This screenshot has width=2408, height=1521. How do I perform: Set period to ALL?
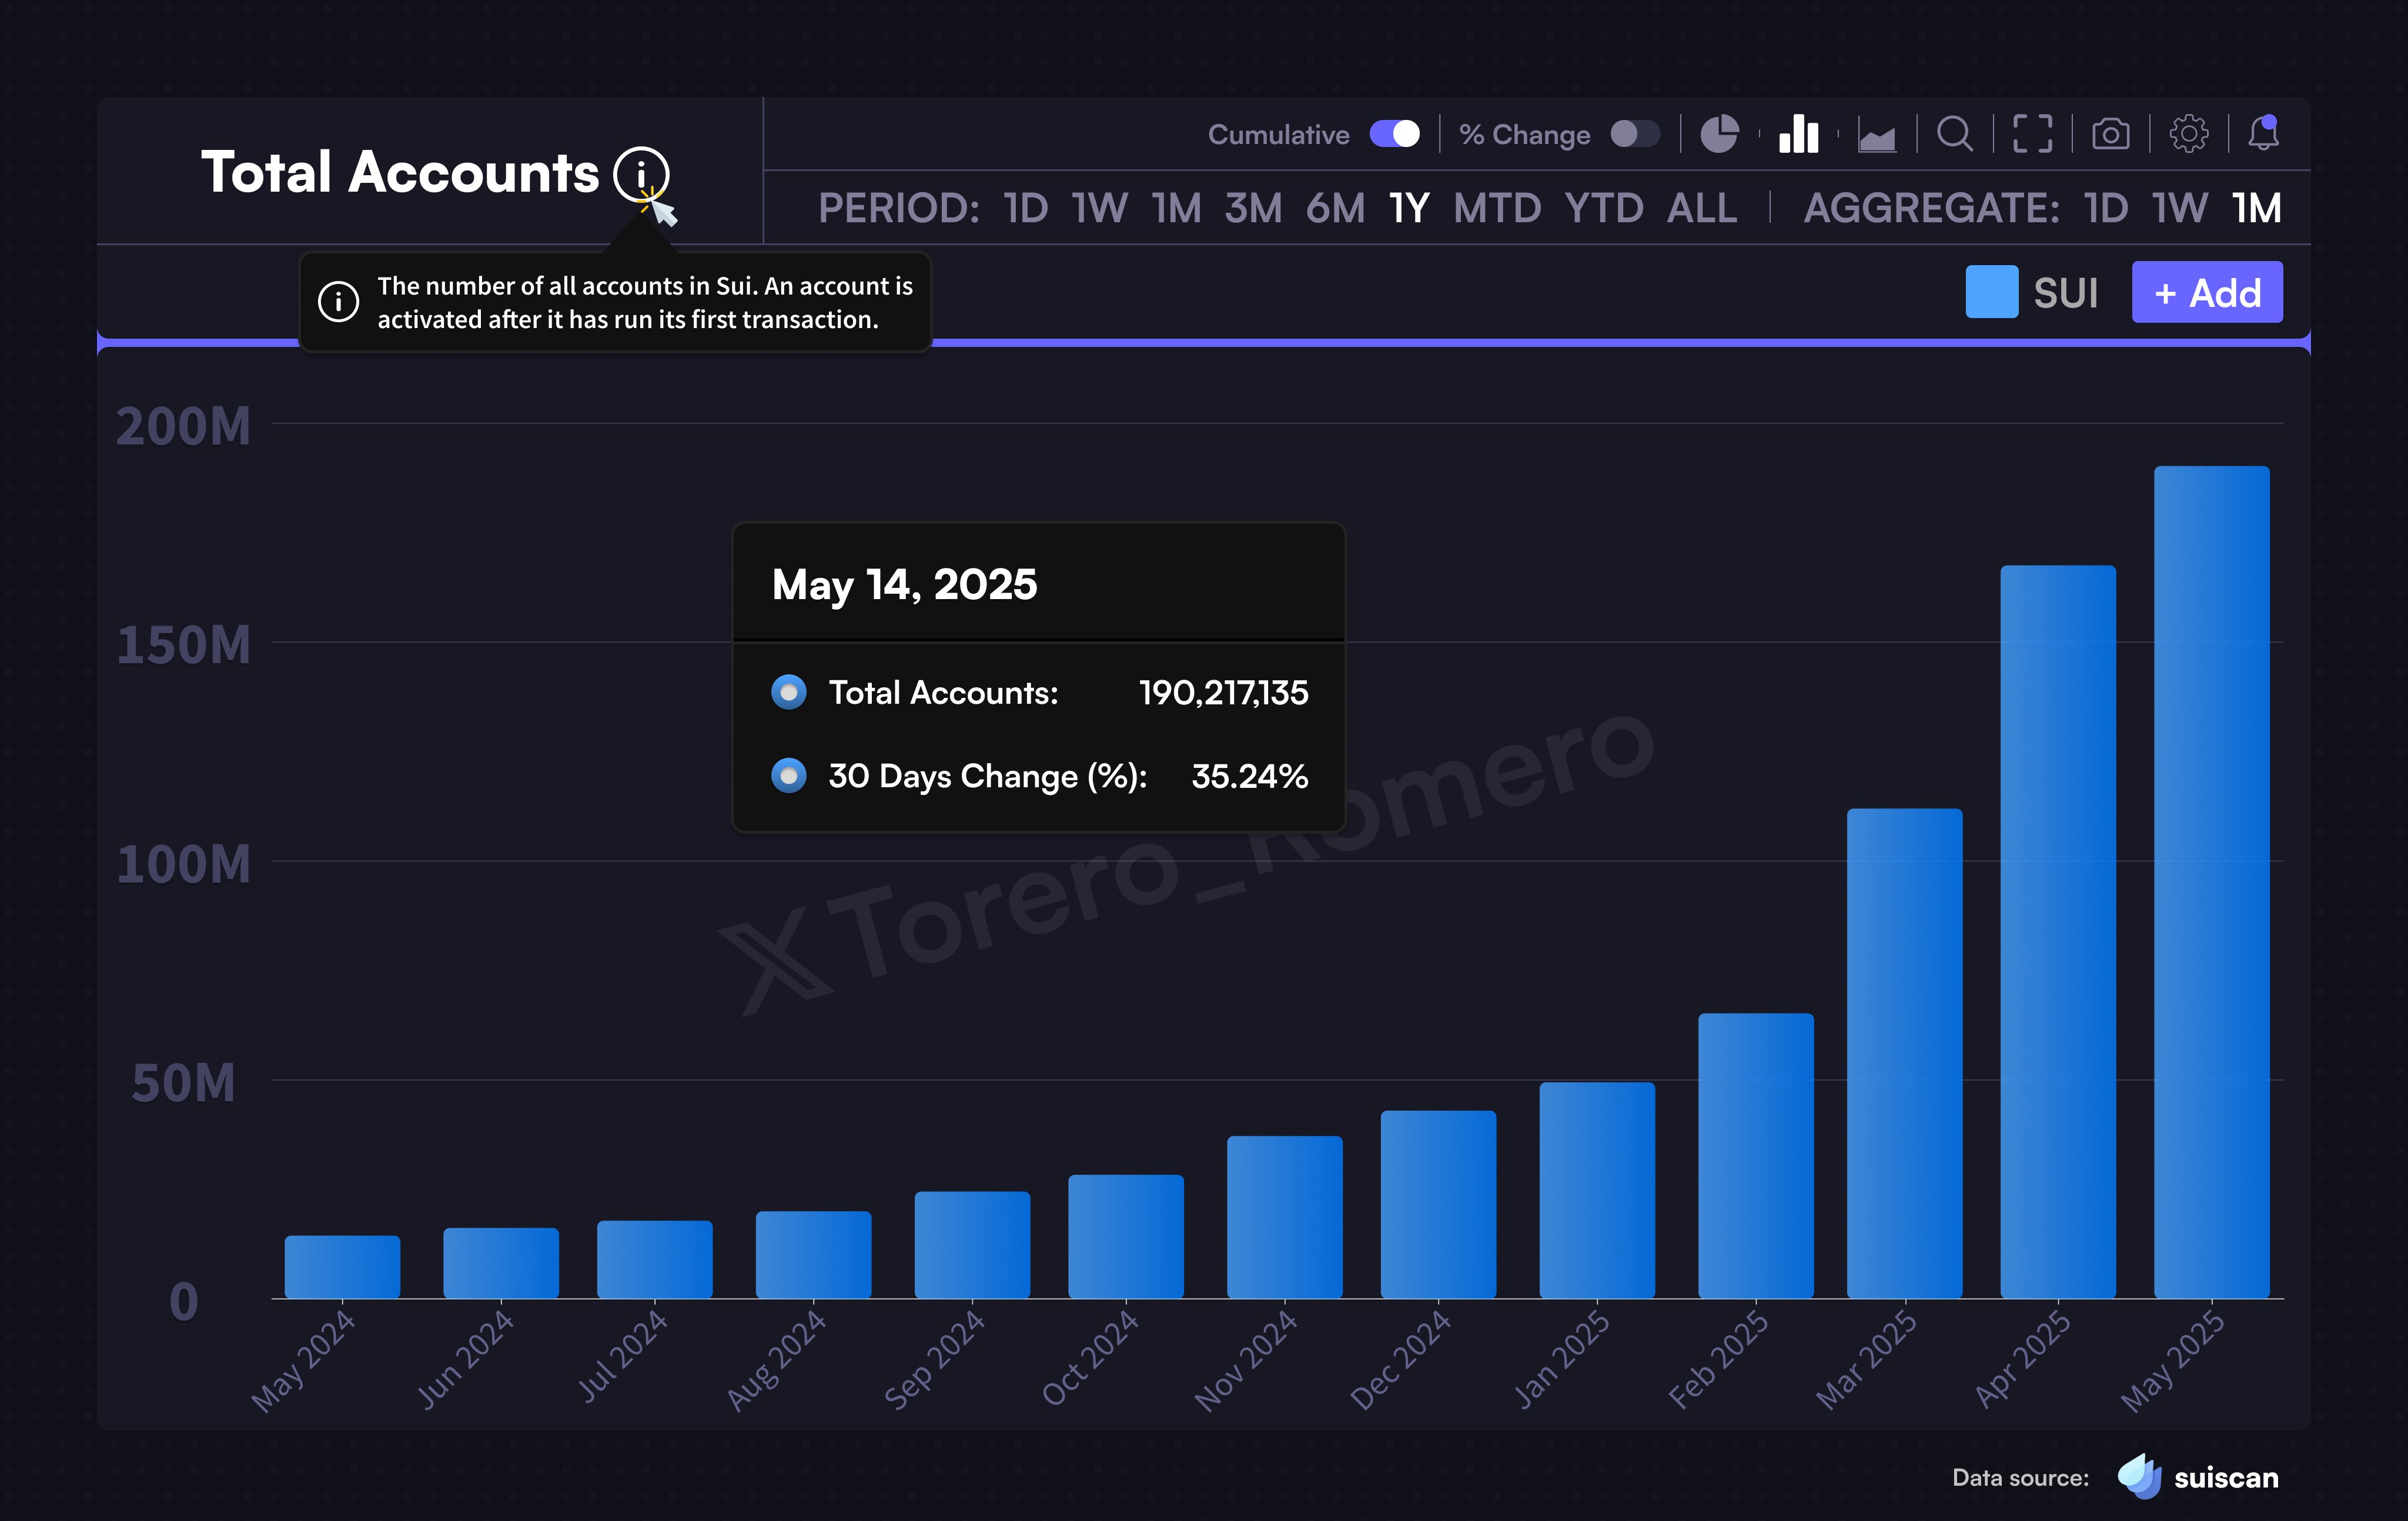pos(1702,209)
